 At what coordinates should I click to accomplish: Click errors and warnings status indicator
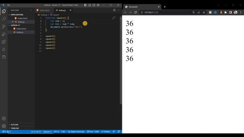pos(6,132)
